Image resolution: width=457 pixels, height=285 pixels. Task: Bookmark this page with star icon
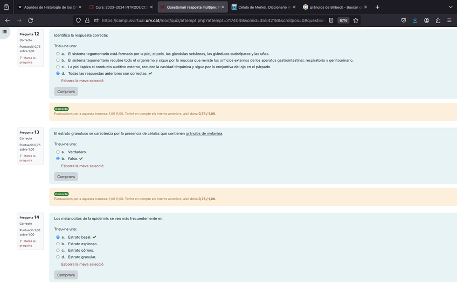point(356,20)
